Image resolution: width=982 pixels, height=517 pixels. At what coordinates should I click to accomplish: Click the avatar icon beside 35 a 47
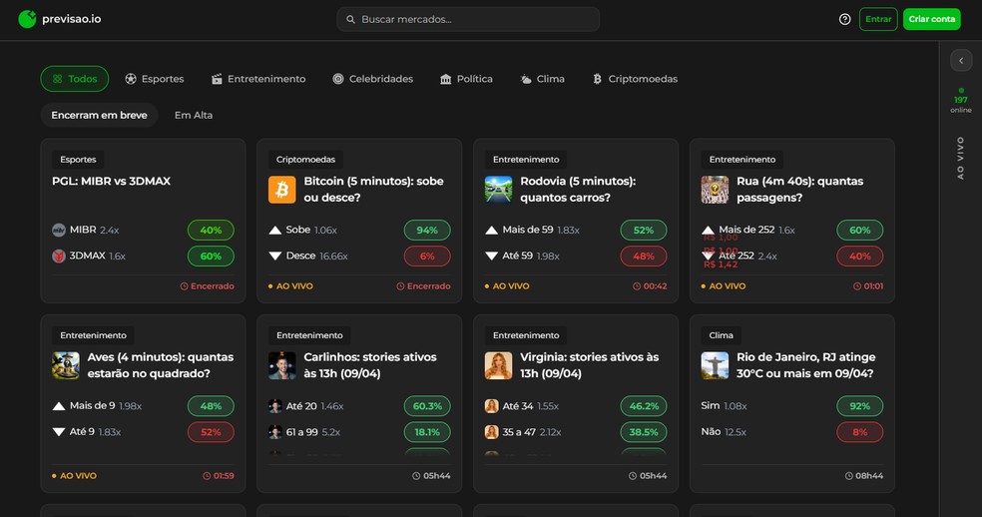[491, 432]
